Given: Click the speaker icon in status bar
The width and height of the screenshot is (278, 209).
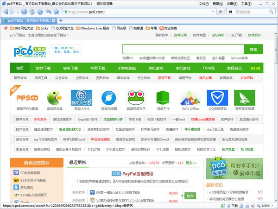Looking at the screenshot, I should tap(253, 206).
